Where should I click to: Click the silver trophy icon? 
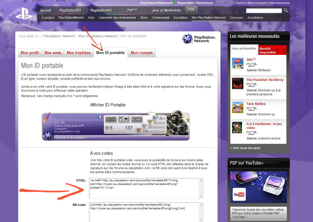[x=145, y=126]
